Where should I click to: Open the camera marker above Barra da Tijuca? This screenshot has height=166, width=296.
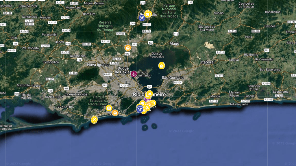click(109, 108)
